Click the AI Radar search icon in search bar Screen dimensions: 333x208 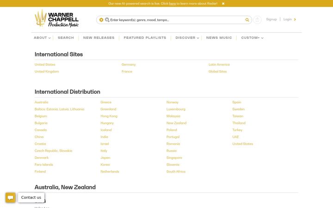[x=107, y=20]
